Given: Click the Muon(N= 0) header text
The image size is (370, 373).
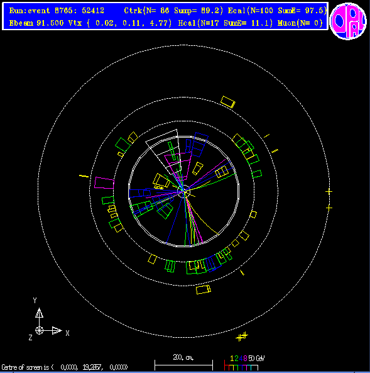Looking at the screenshot, I should pos(300,23).
